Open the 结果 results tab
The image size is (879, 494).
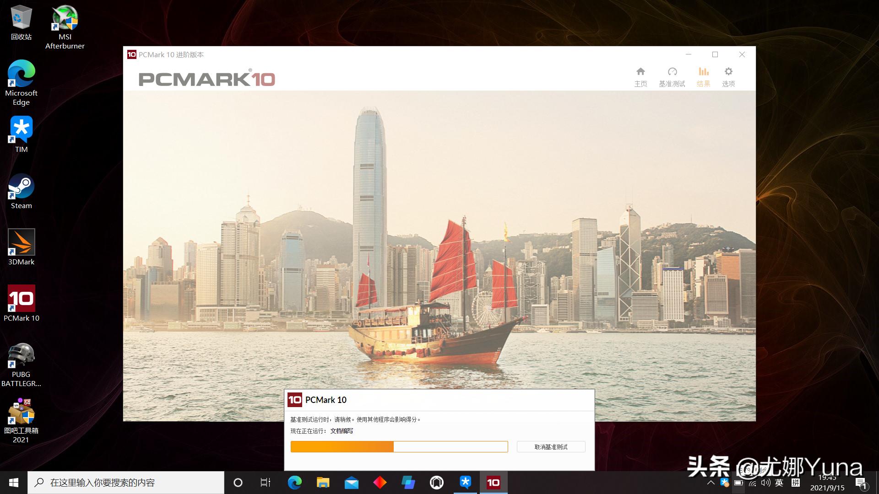[703, 77]
